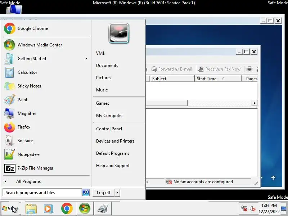The image size is (288, 216).
Task: Click 'No fax accounts are configured' status text
Action: [203, 182]
